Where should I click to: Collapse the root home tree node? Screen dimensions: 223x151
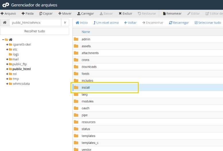[x=3, y=39]
